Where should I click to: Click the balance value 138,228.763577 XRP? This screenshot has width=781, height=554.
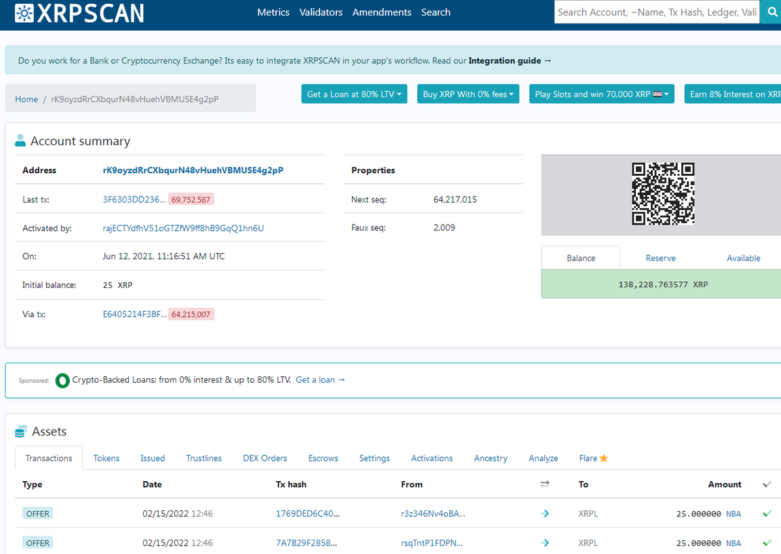[663, 284]
